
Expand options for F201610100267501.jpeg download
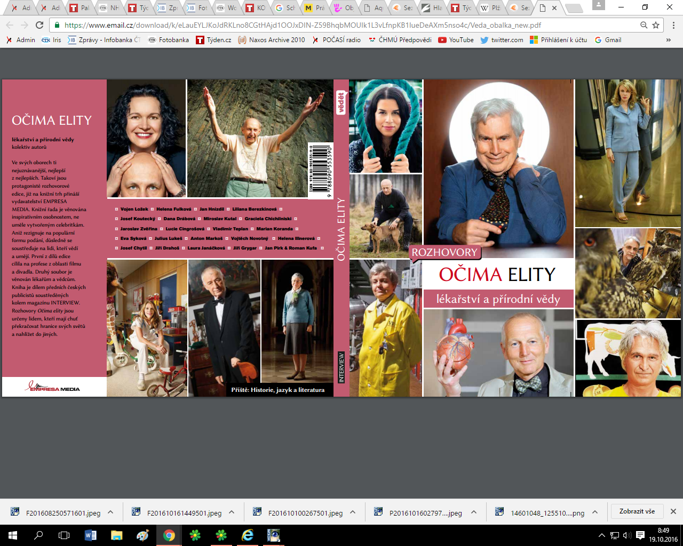click(x=353, y=512)
